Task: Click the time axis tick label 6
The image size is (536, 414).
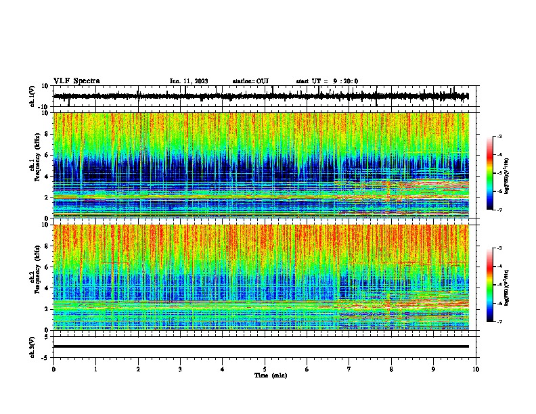Action: (307, 369)
